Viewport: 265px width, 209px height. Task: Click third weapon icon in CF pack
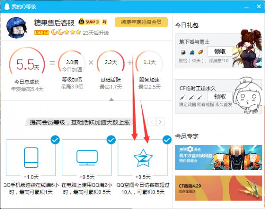pyautogui.click(x=200, y=97)
